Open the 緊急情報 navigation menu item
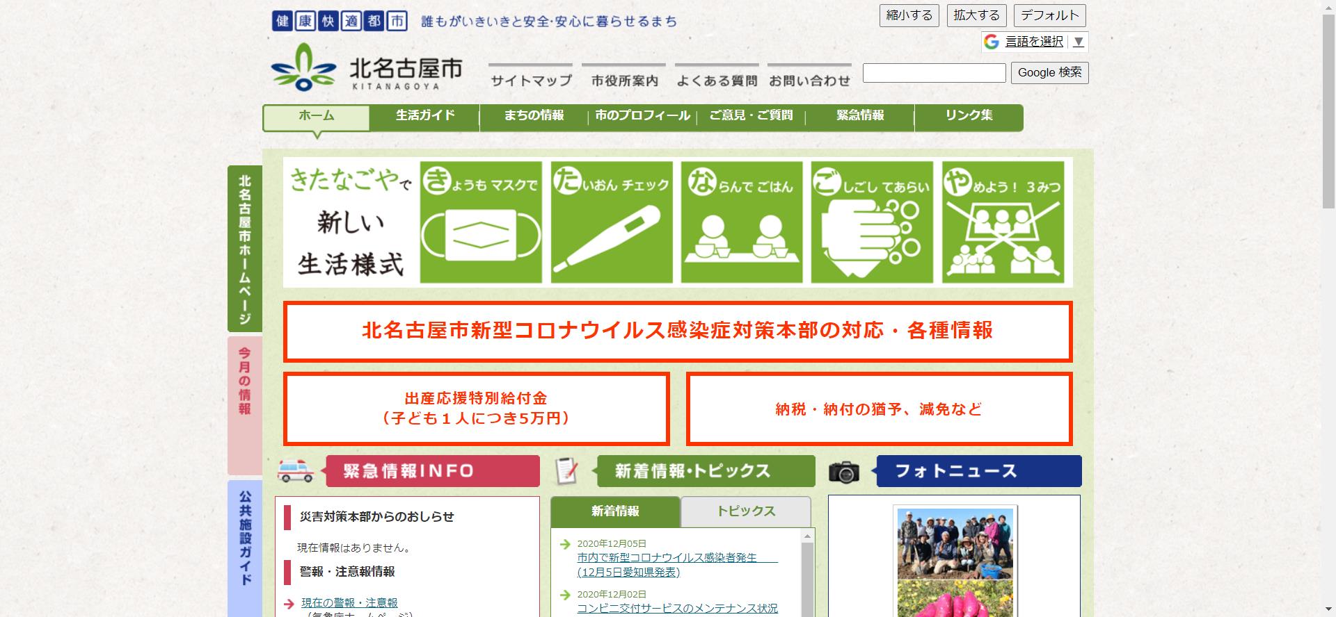 coord(860,116)
